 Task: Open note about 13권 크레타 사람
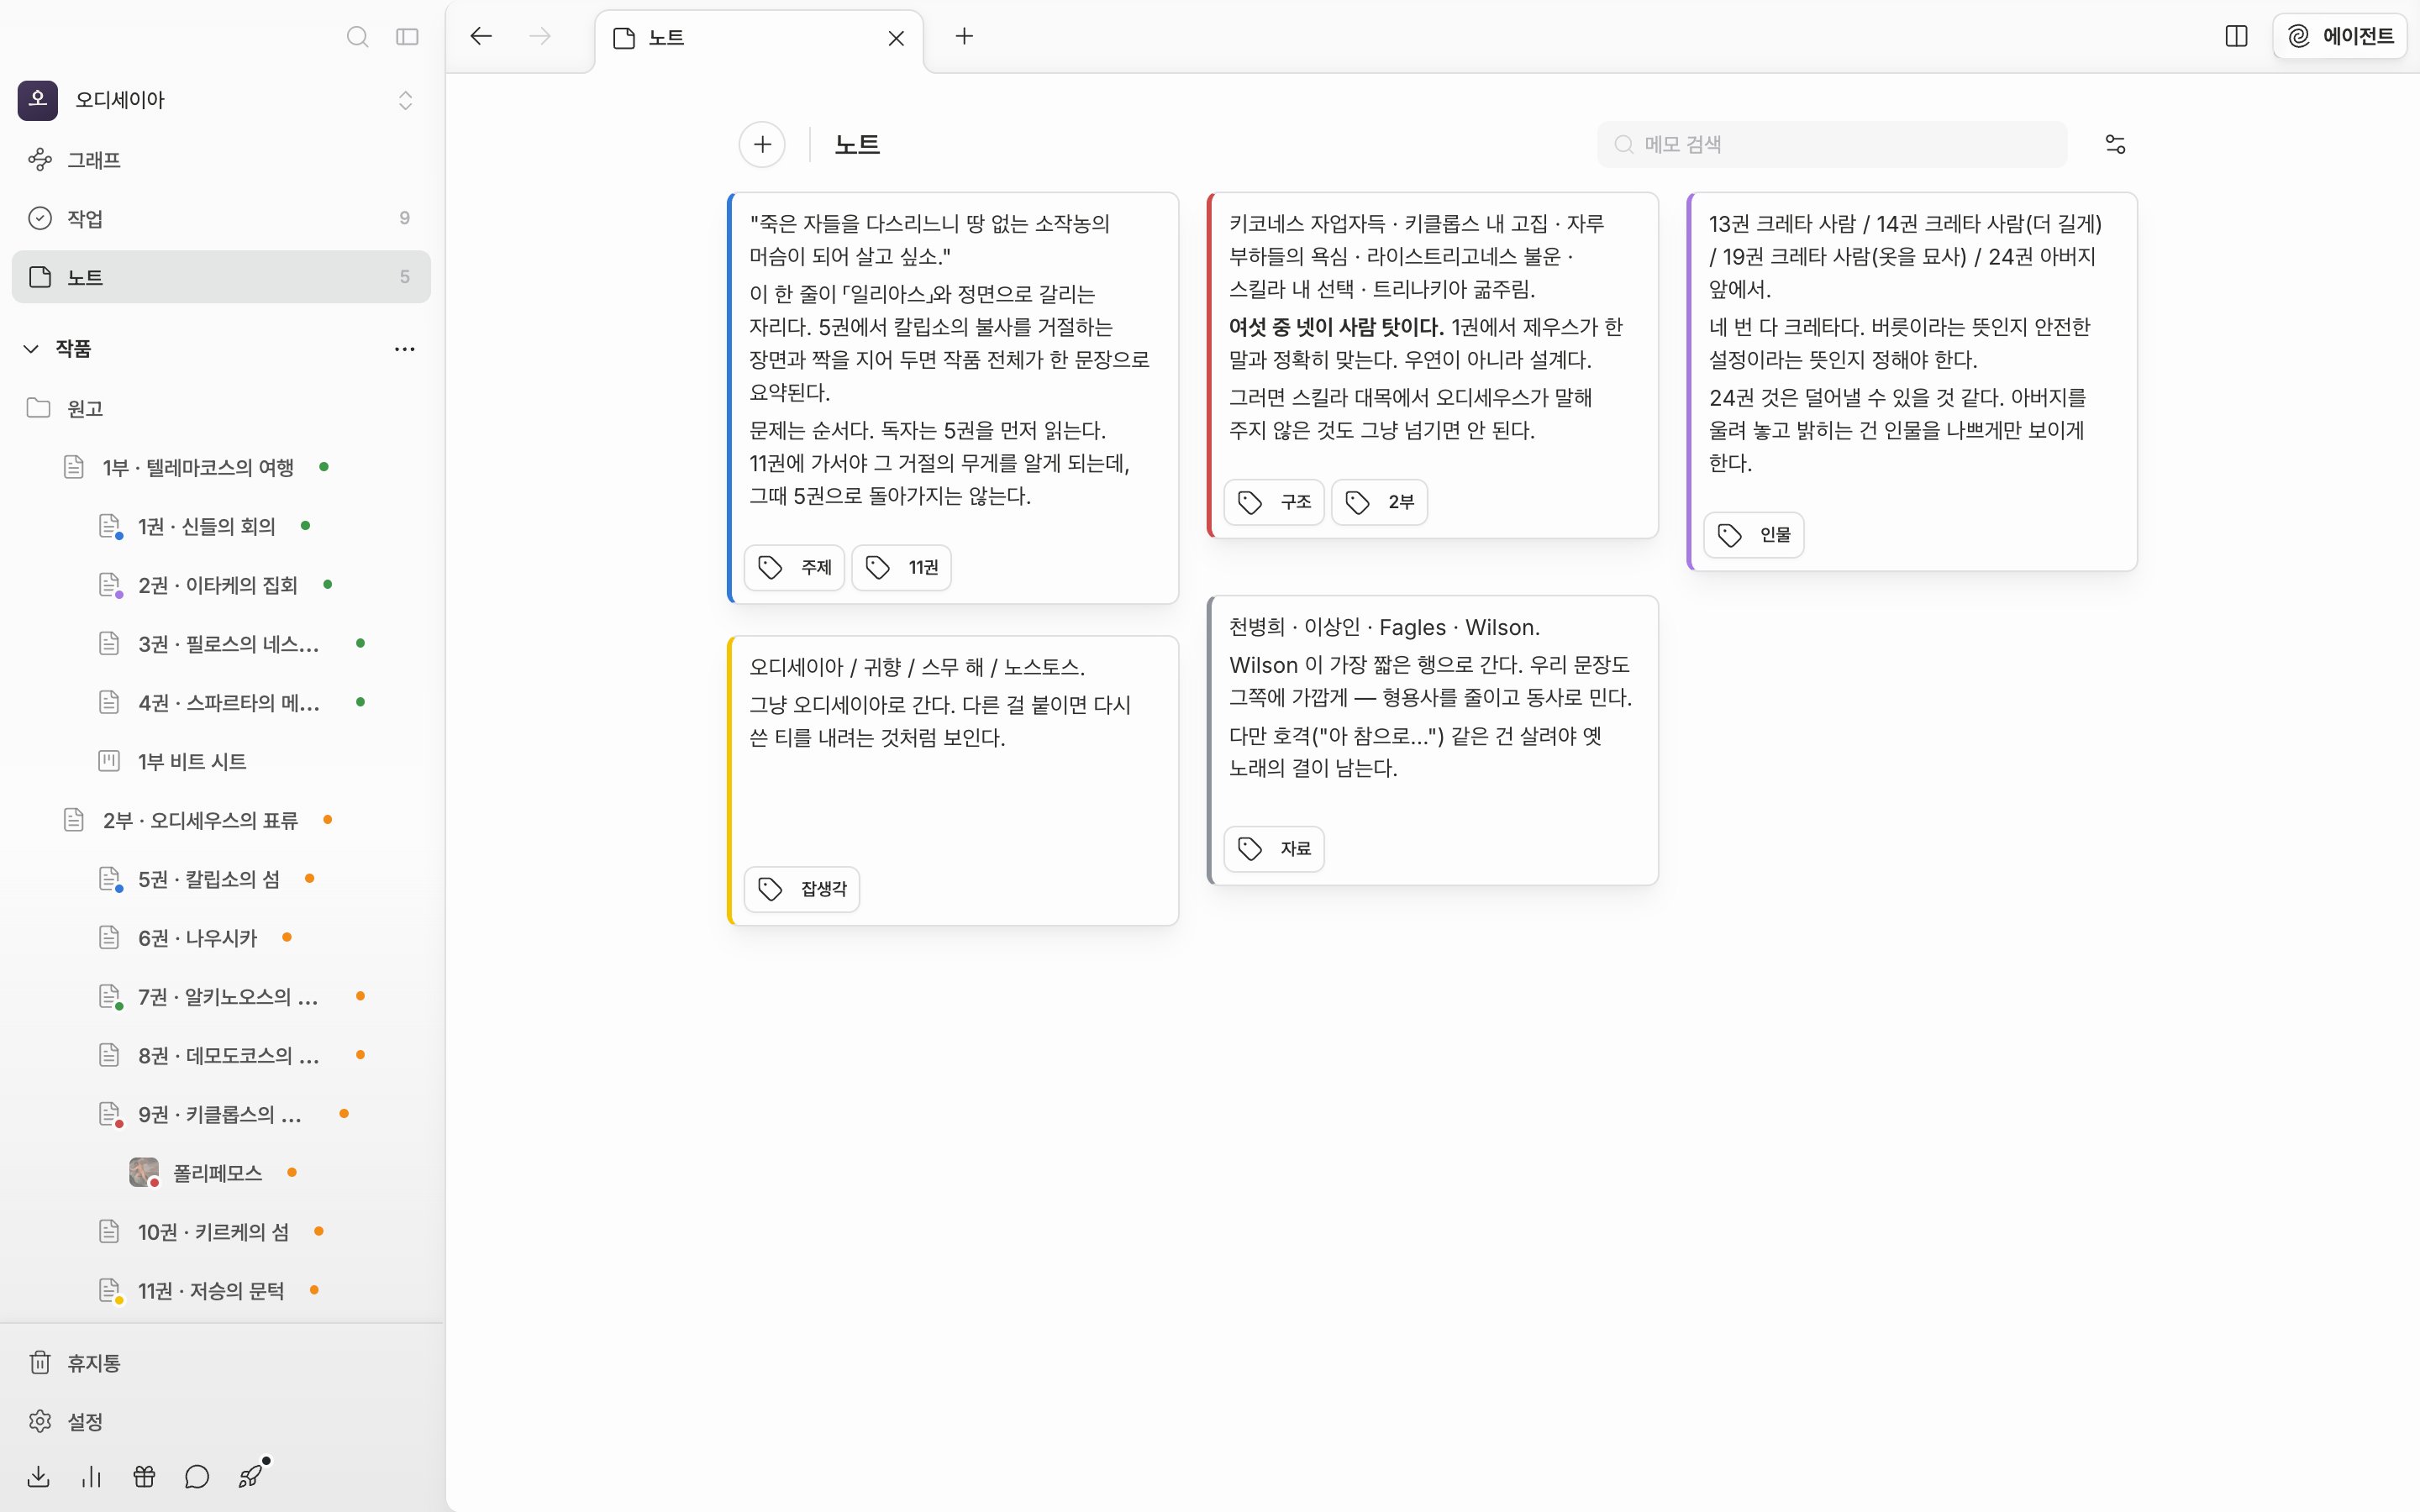click(1913, 382)
